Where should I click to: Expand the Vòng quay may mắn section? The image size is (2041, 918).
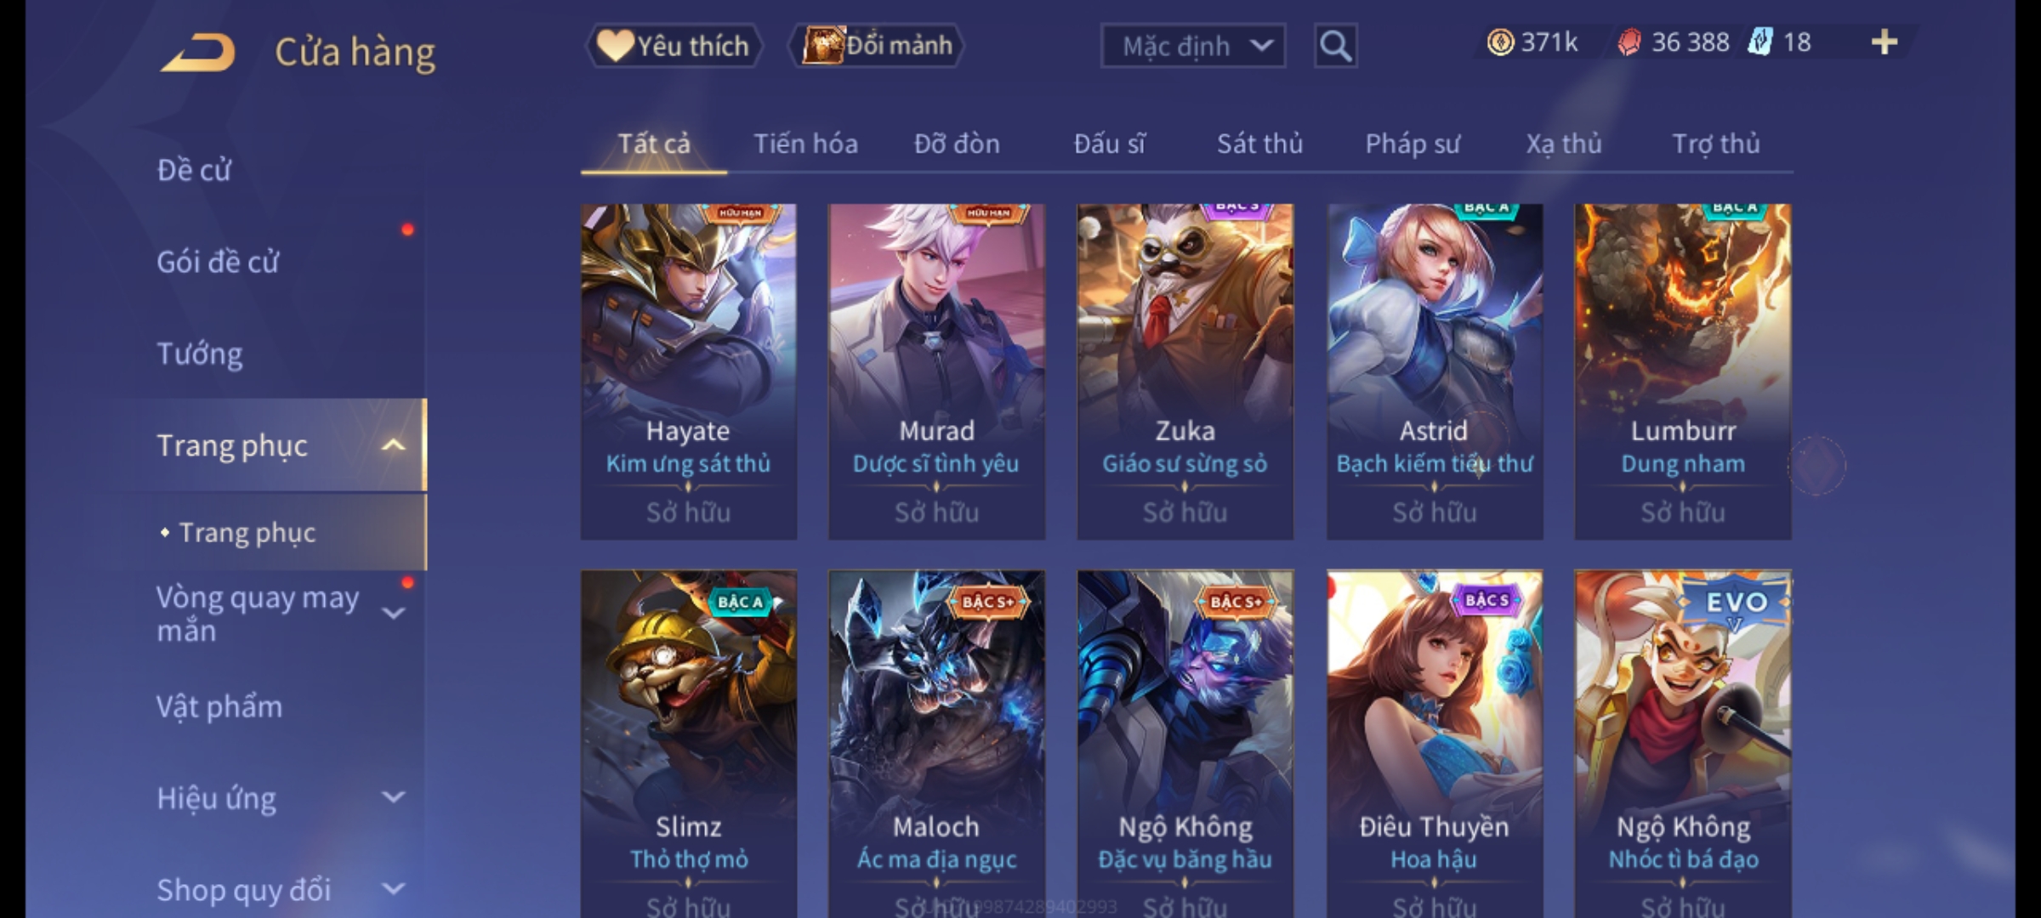coord(393,613)
